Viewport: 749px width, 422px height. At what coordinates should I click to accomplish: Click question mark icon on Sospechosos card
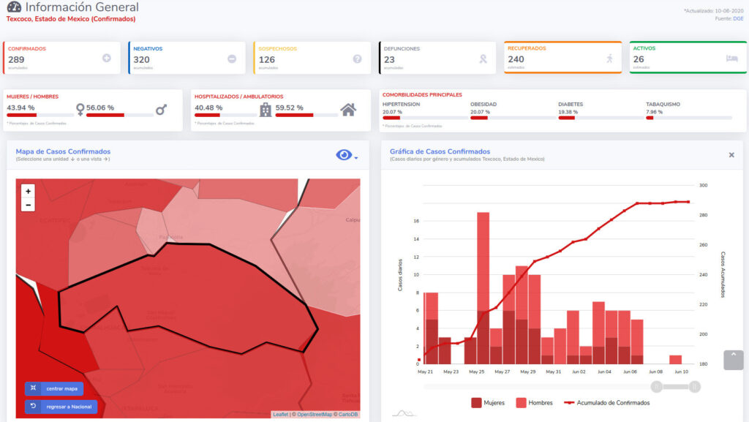click(x=357, y=59)
